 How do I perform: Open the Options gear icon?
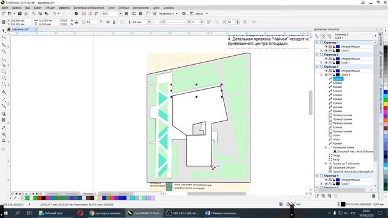(184, 13)
